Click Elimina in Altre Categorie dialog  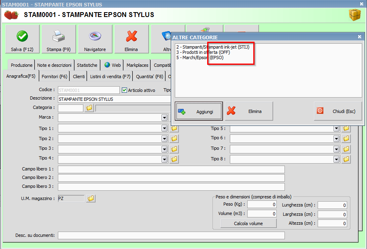[249, 111]
